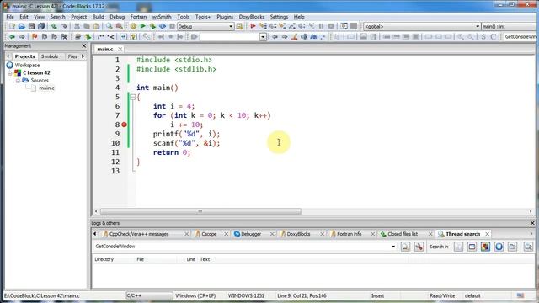The width and height of the screenshot is (539, 303).
Task: Collapse the C Lesson 42 project node
Action: [x=10, y=73]
